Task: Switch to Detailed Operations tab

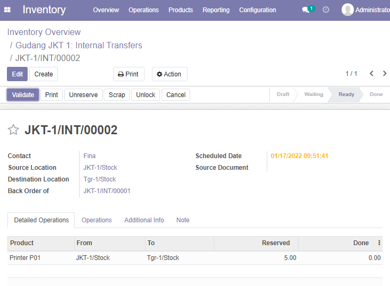Action: point(41,220)
